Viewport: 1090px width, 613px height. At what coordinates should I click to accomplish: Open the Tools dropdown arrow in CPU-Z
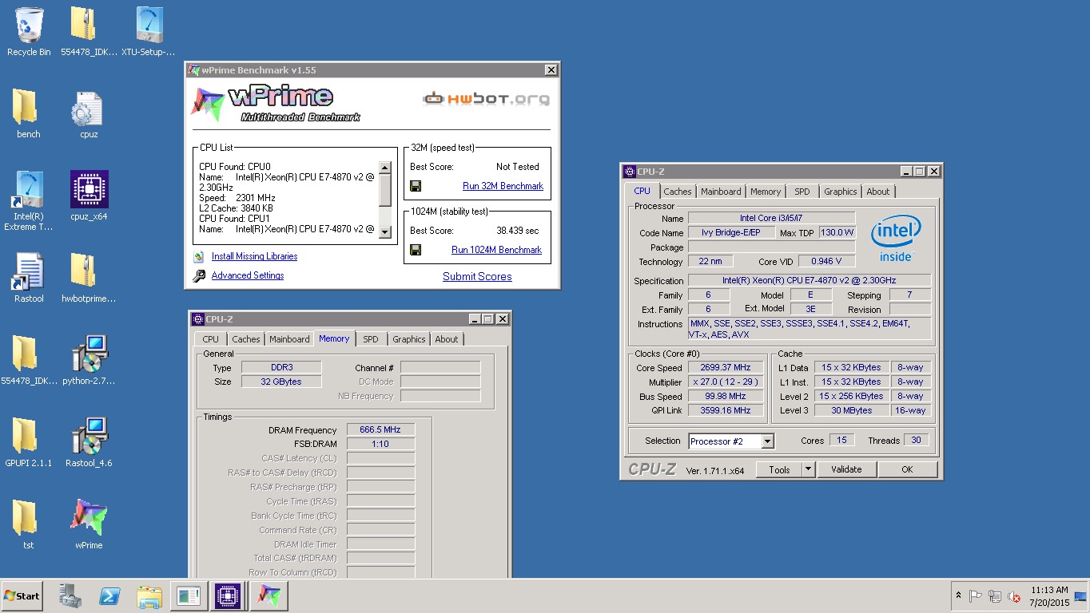(809, 469)
